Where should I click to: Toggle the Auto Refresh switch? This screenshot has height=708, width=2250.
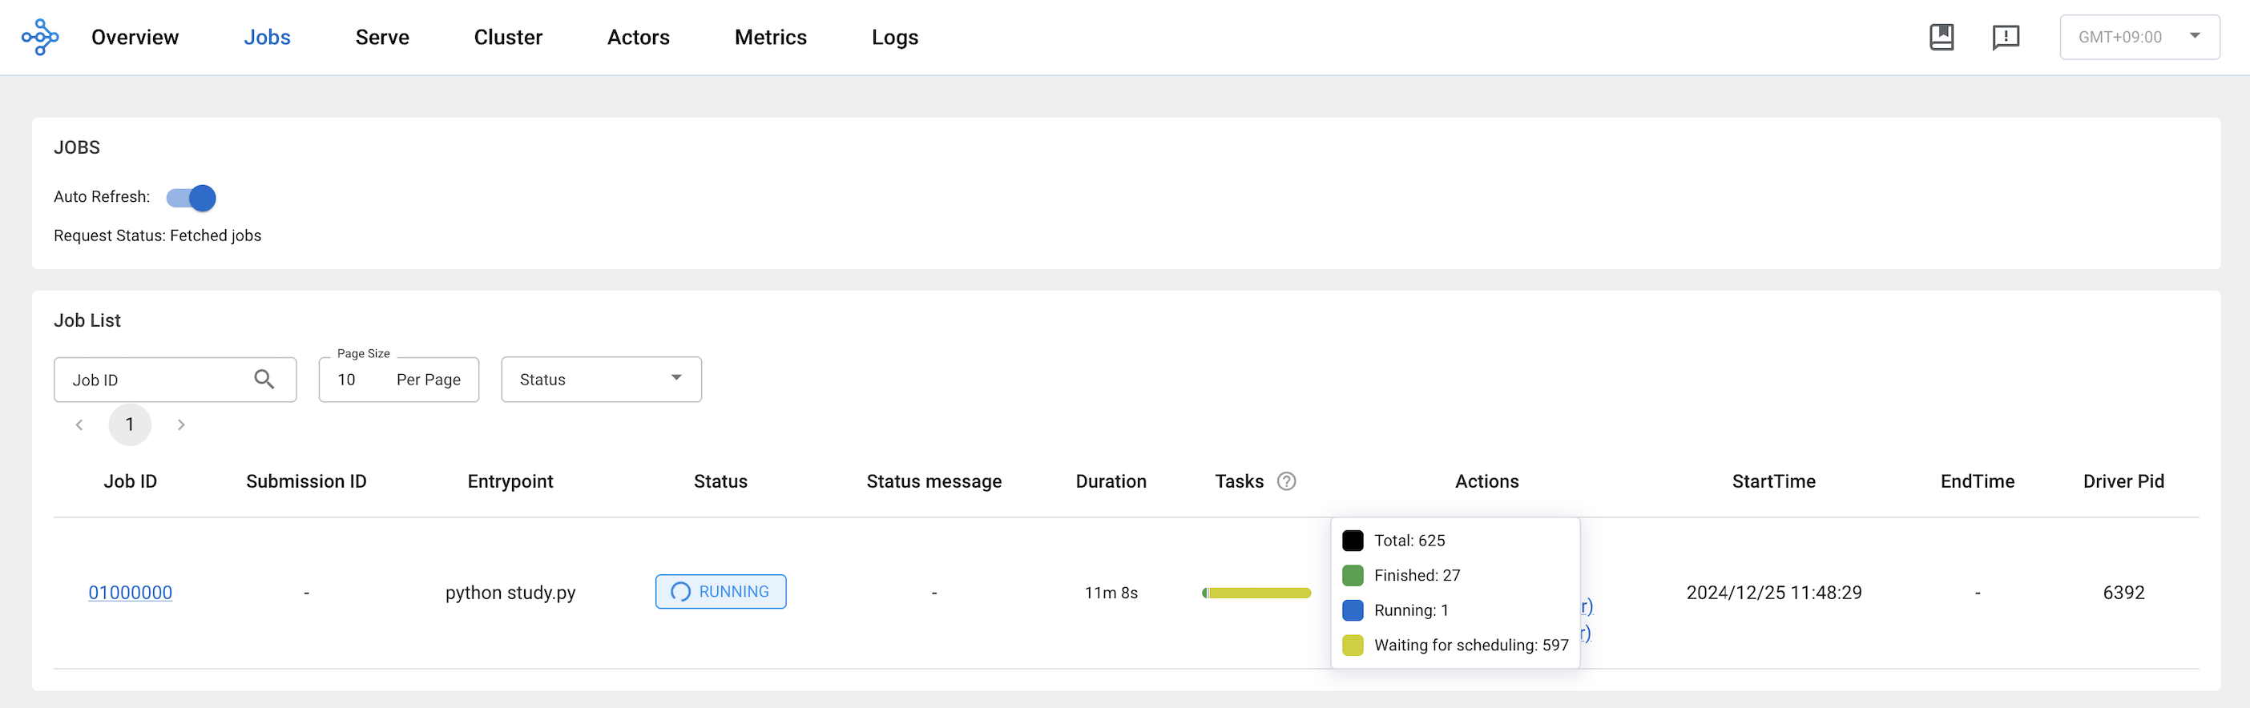[192, 197]
